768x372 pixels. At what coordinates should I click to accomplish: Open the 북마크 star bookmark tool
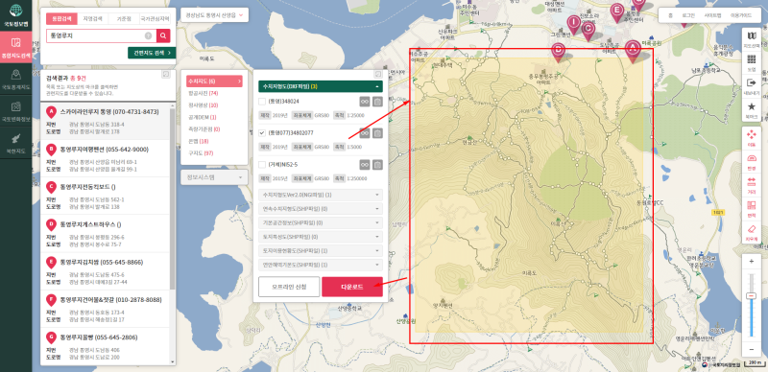(752, 109)
